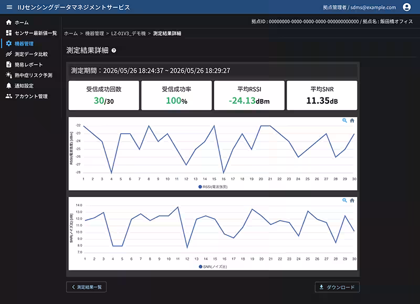This screenshot has height=304, width=420.
Task: Click the 平均RSSI -24.13dBm card
Action: point(249,95)
